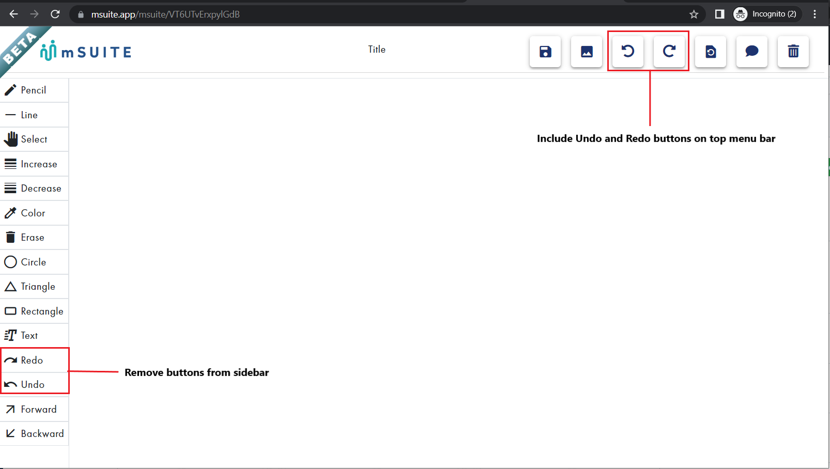Click the Title field to rename
Screen dimensions: 830x469
pos(376,49)
